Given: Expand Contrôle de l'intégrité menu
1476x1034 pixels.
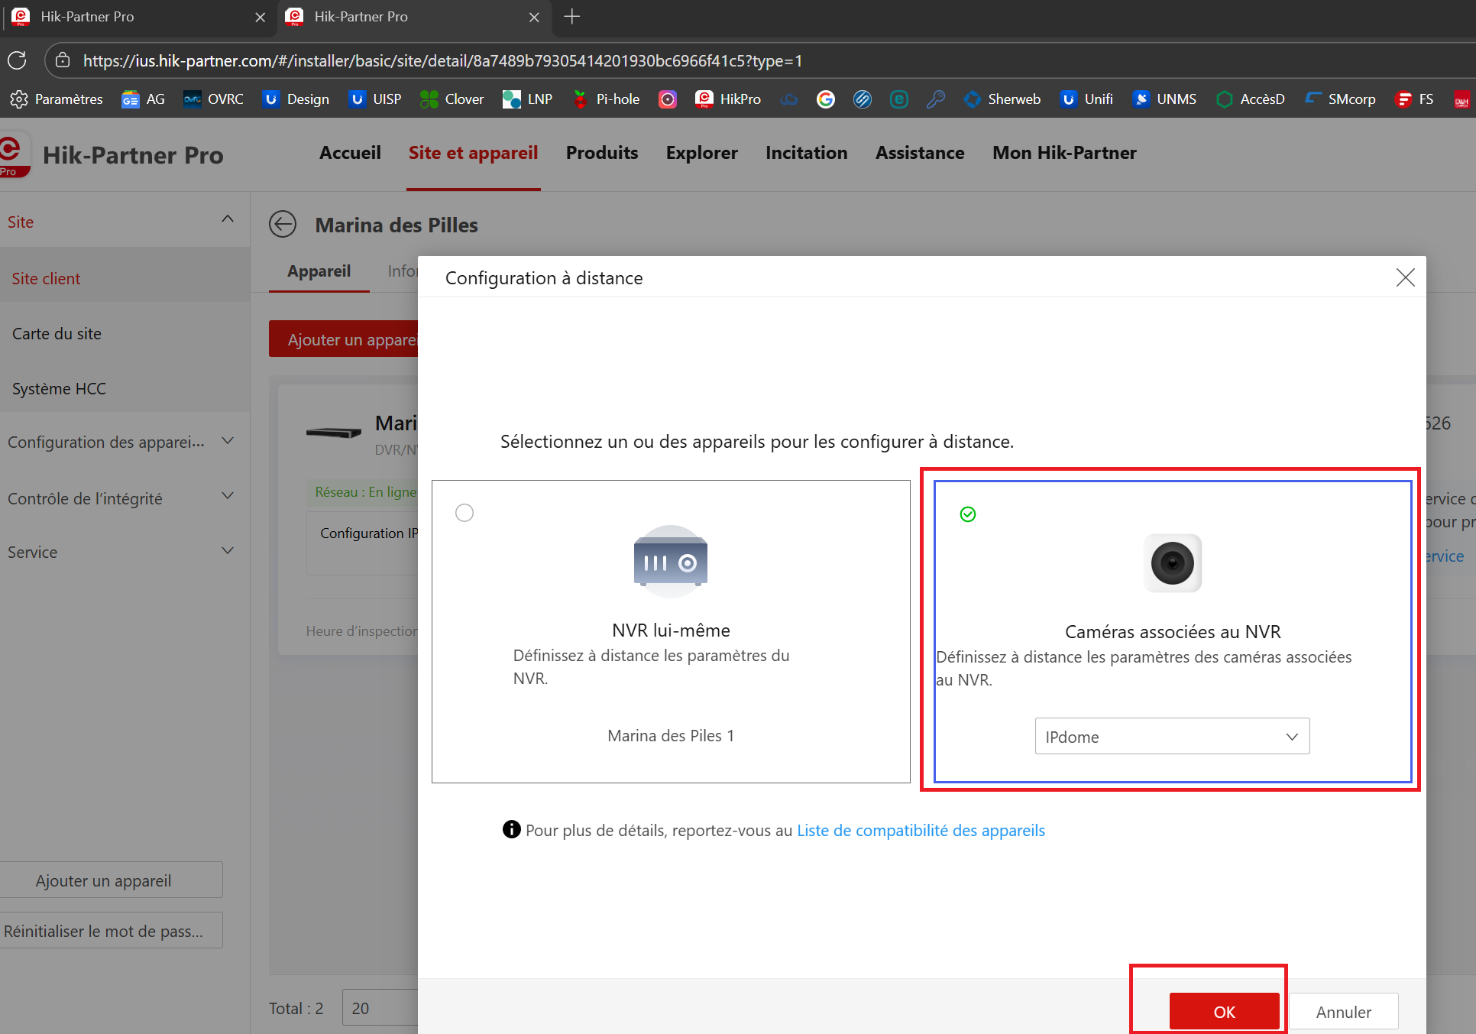Looking at the screenshot, I should click(x=228, y=497).
